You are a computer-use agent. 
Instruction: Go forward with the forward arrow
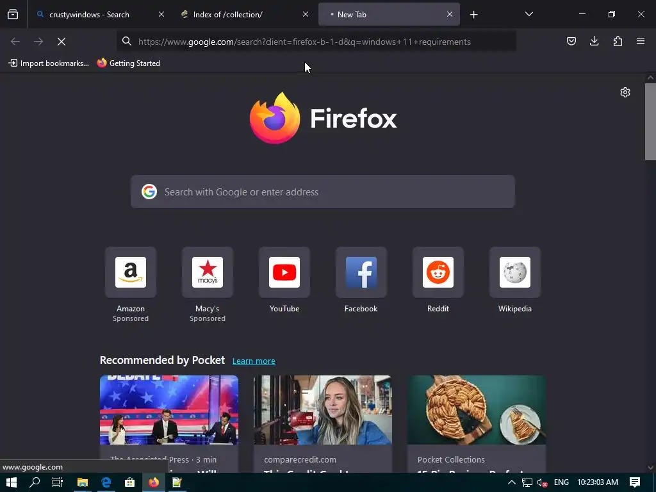click(x=38, y=42)
